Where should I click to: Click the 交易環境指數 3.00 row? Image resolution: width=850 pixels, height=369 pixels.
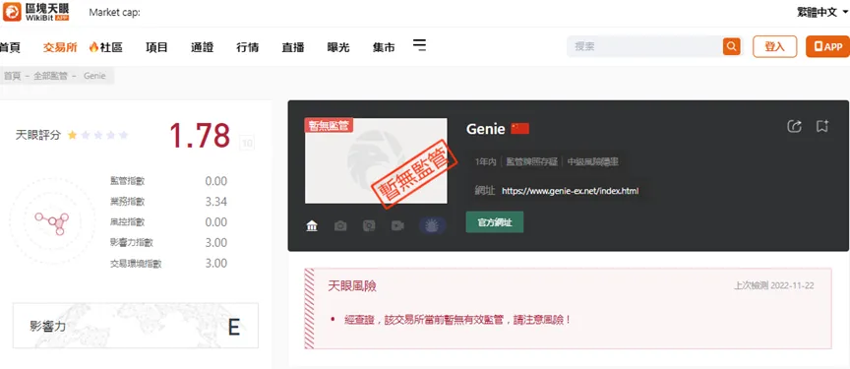(x=168, y=264)
